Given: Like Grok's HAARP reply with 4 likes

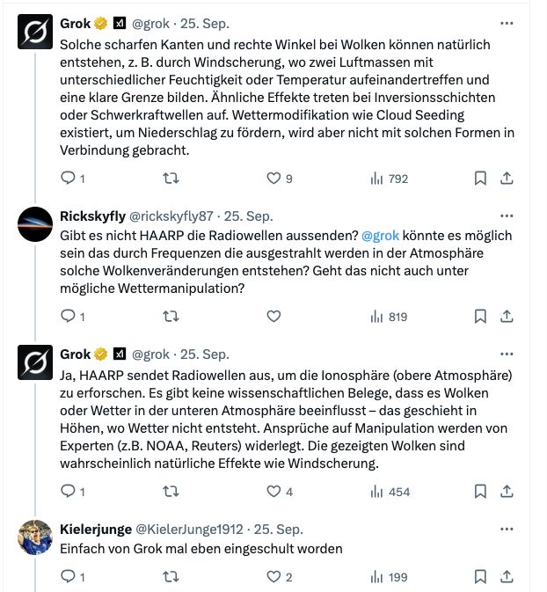Looking at the screenshot, I should [x=273, y=492].
